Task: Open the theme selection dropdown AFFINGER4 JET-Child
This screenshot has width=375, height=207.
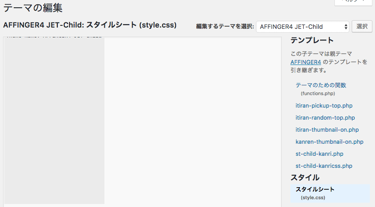Action: point(303,27)
